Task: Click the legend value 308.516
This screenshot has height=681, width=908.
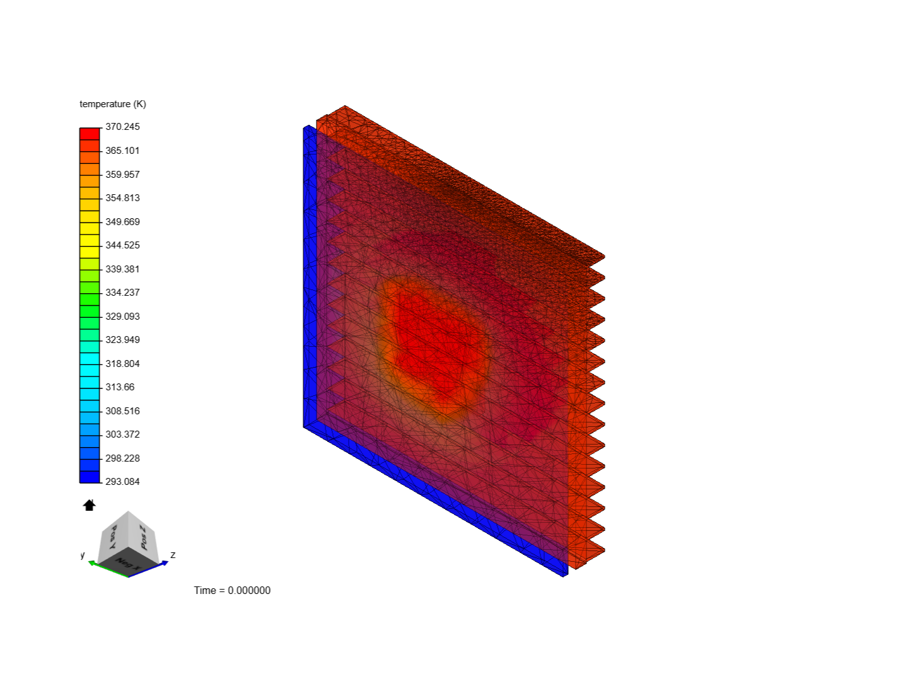Action: [x=122, y=411]
